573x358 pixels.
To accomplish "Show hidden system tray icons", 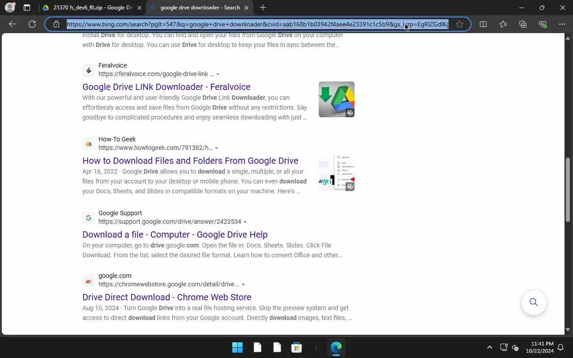I will (489, 347).
